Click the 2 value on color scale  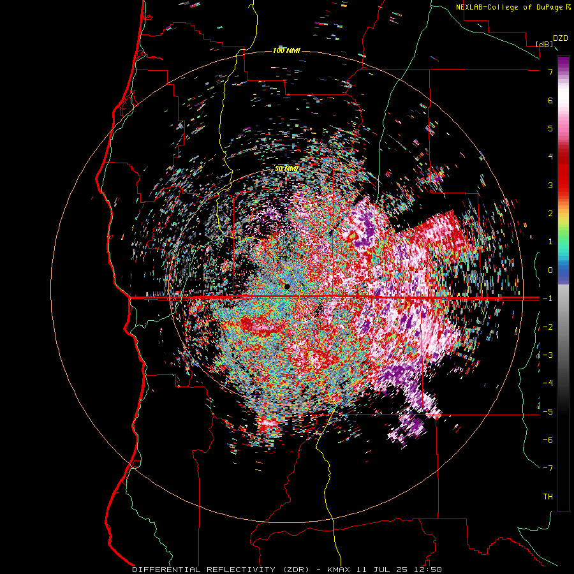(x=550, y=214)
